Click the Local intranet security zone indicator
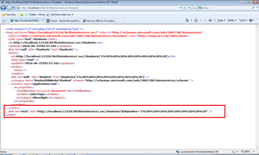 pos(197,152)
